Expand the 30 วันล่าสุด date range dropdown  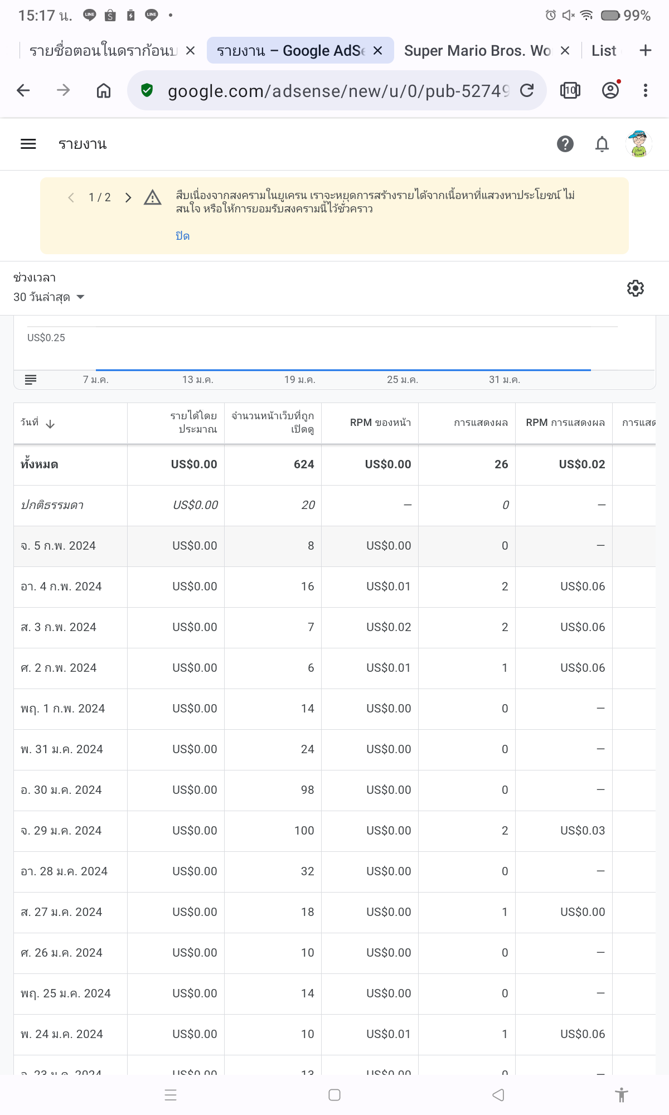[49, 297]
